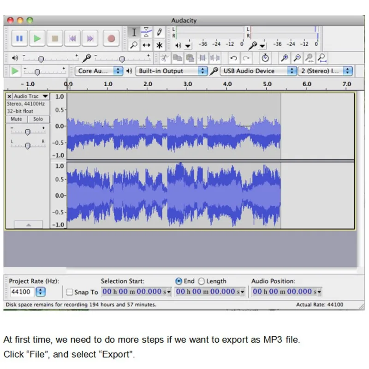Open output meter dropdown arrow
This screenshot has width=369, height=369.
tap(188, 45)
